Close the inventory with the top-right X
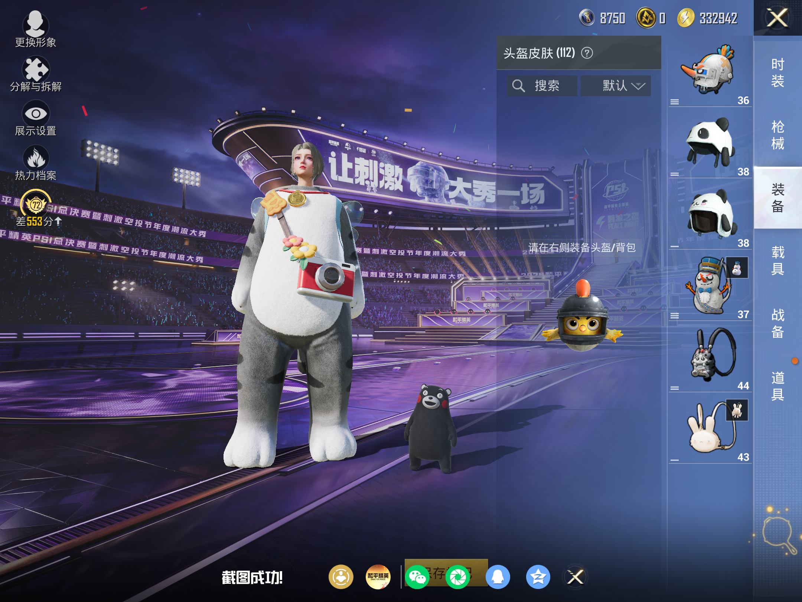802x602 pixels. coord(777,17)
